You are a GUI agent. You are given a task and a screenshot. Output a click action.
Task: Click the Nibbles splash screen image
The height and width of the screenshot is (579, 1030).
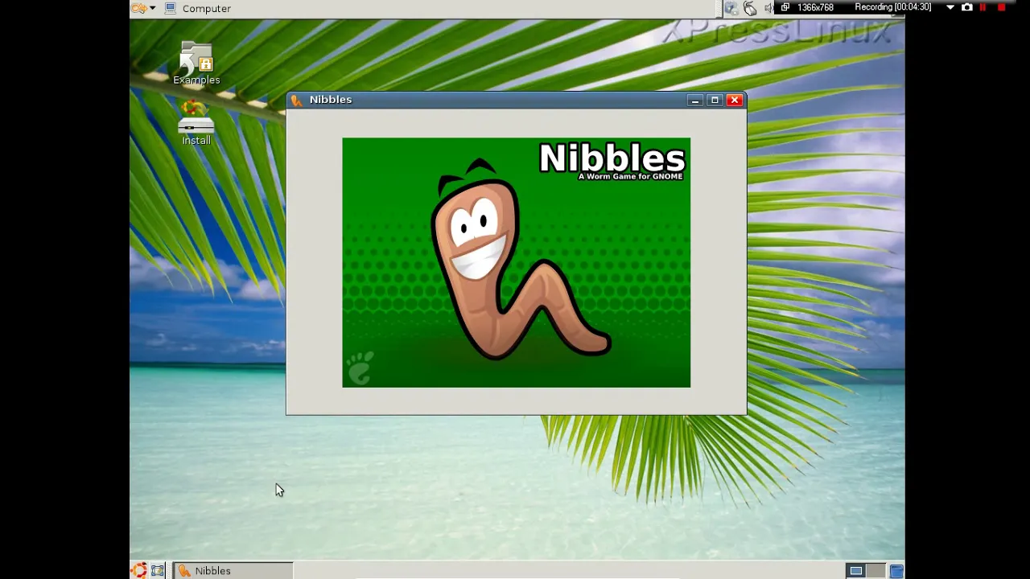516,262
